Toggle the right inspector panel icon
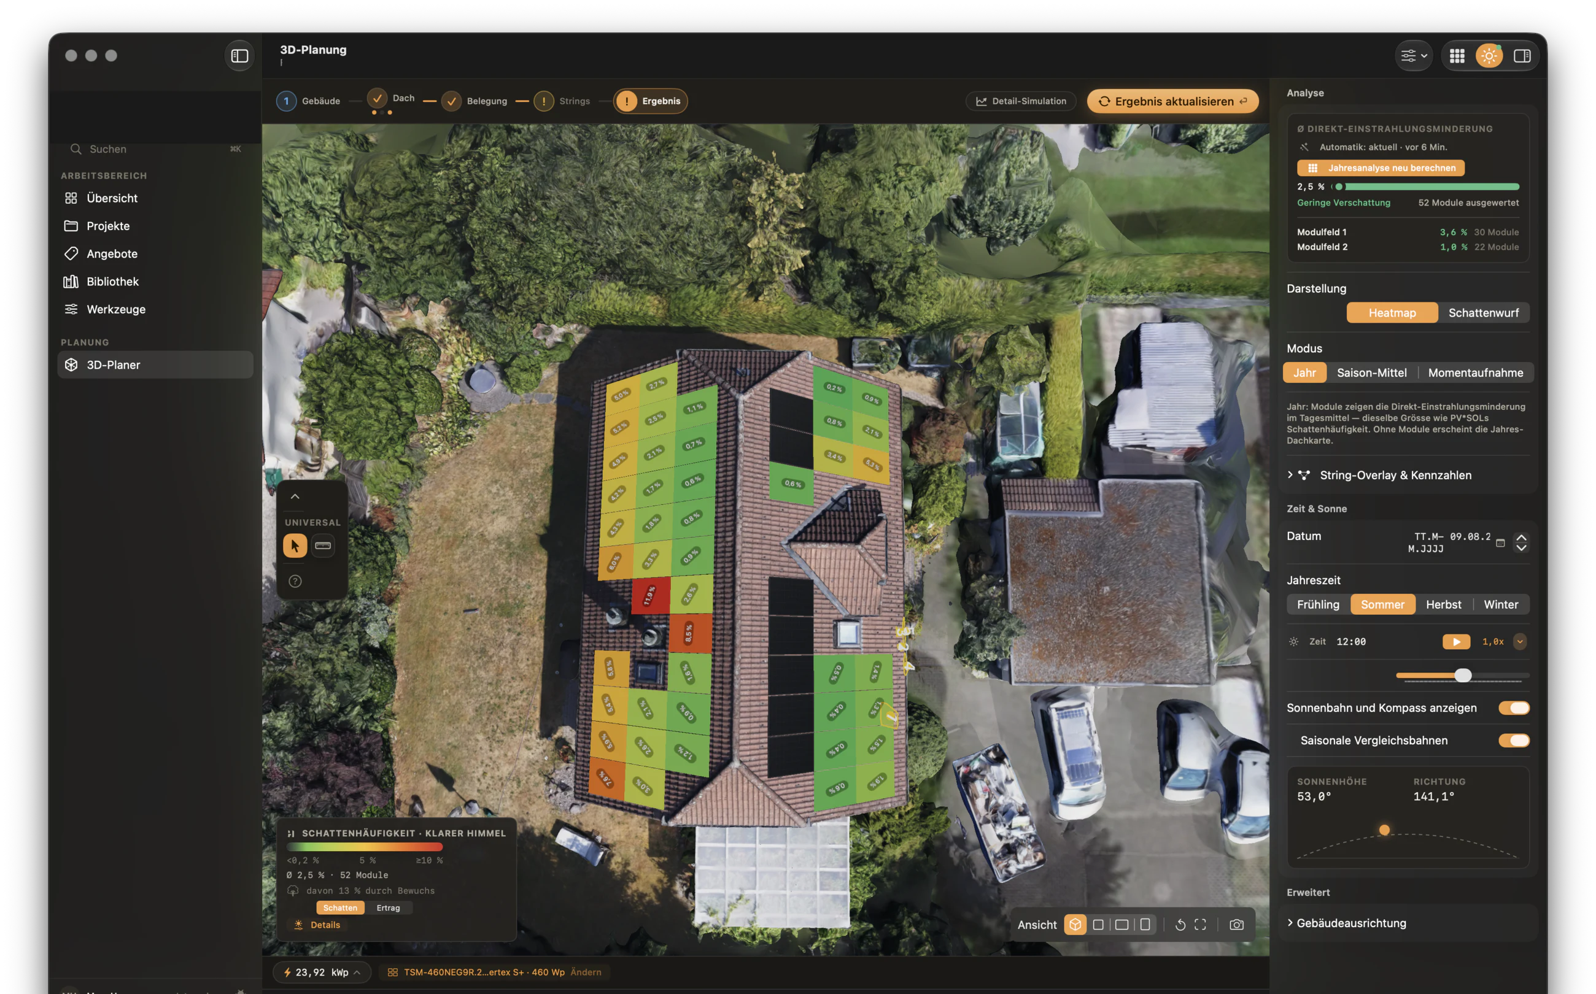The height and width of the screenshot is (994, 1596). tap(1522, 56)
